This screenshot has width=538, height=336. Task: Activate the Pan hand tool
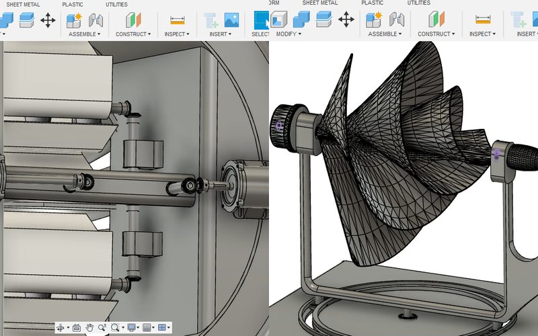(x=89, y=328)
